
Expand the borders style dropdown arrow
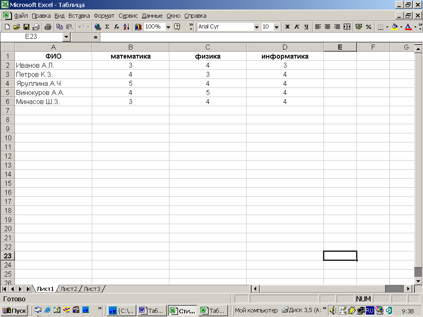click(387, 27)
